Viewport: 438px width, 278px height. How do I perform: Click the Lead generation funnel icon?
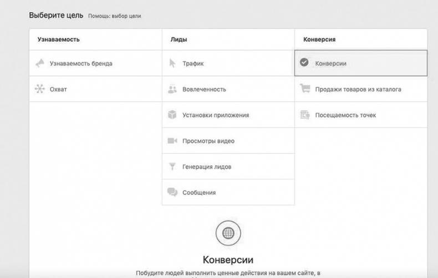click(x=172, y=166)
